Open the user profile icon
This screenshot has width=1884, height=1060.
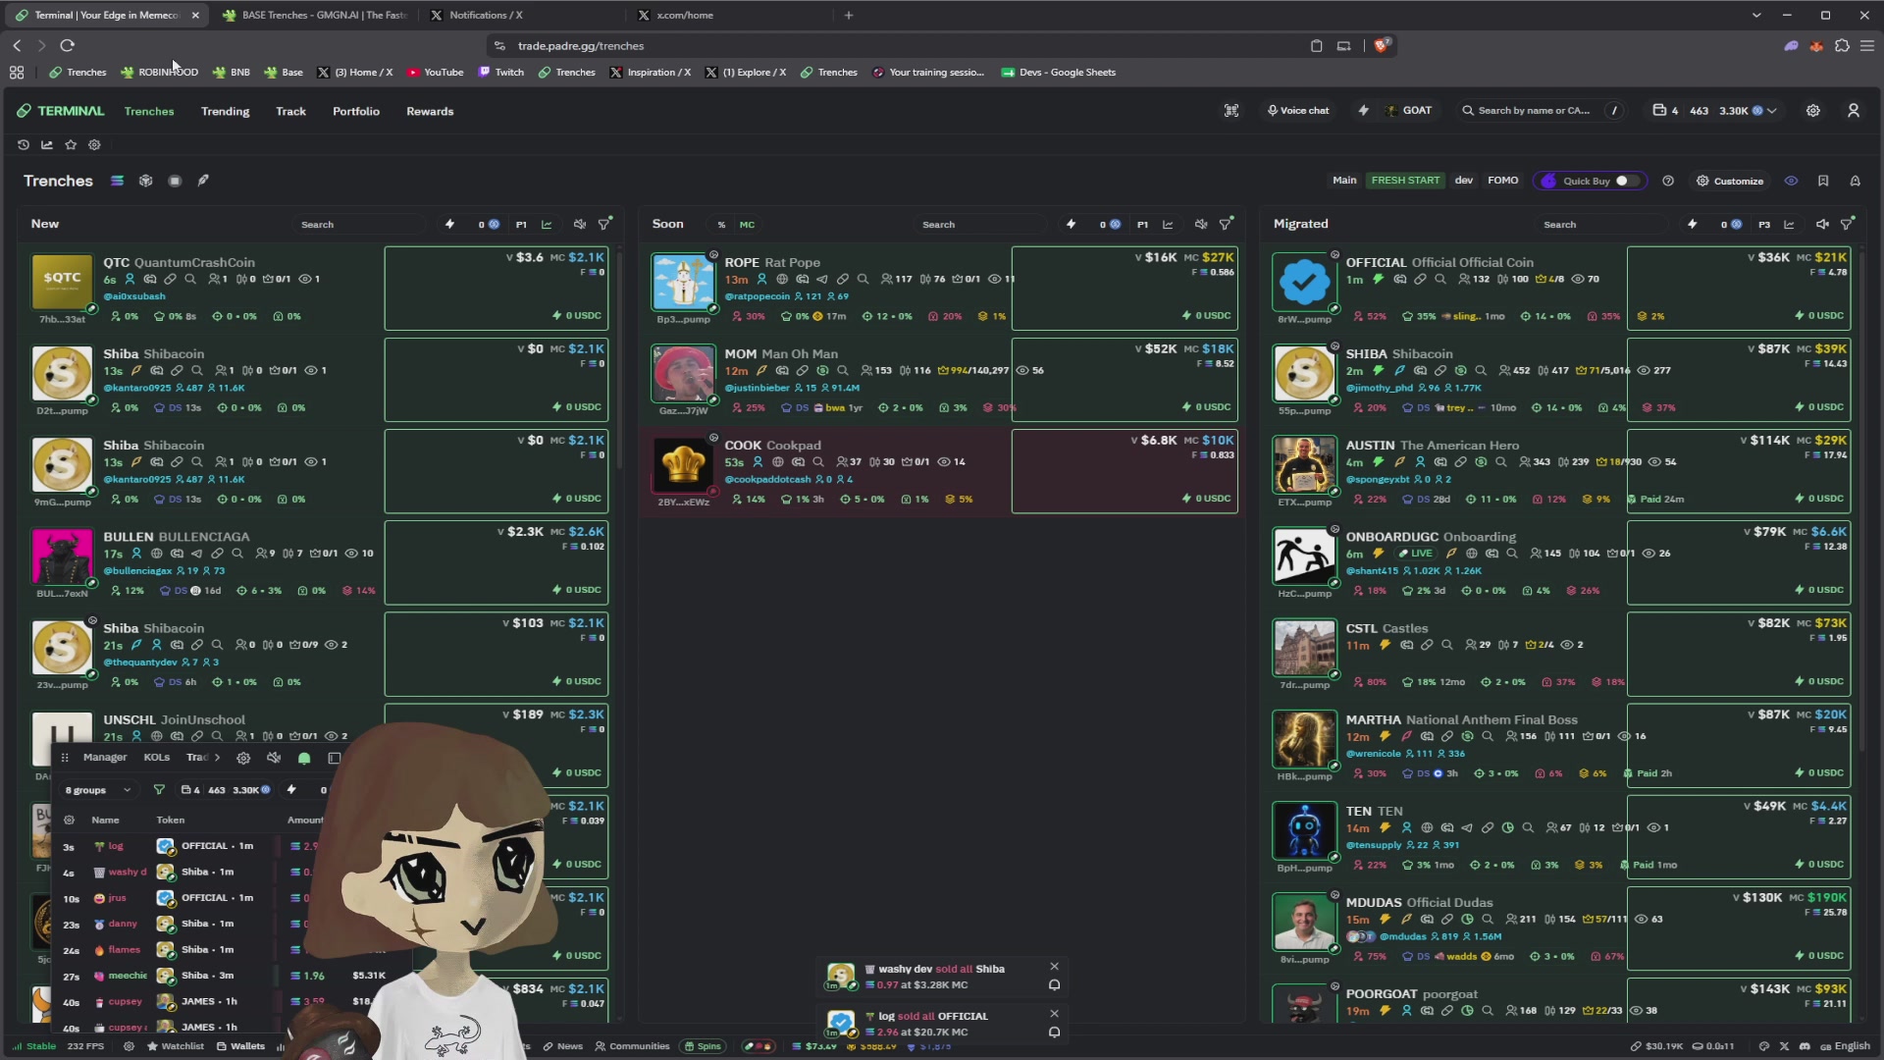[x=1854, y=111]
